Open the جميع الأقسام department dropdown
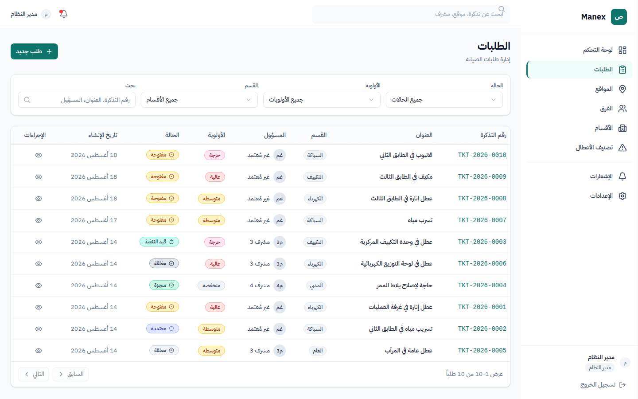 199,100
